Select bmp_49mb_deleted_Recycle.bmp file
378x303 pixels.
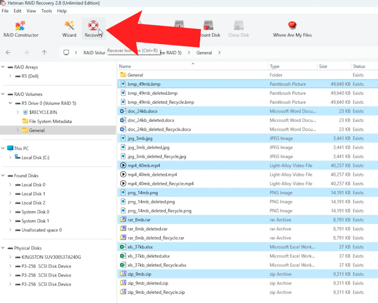pos(161,102)
